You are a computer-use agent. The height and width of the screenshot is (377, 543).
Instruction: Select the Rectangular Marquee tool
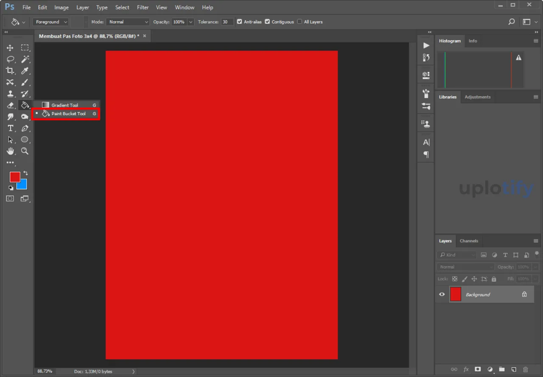click(x=25, y=48)
